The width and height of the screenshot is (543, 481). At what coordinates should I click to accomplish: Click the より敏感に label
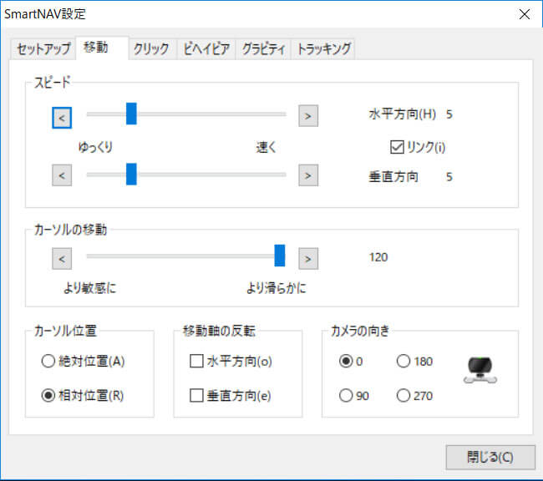89,288
